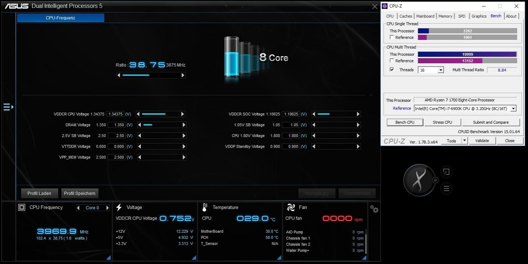Click the CPU-Z title bar icon
The width and height of the screenshot is (528, 264).
tap(385, 6)
